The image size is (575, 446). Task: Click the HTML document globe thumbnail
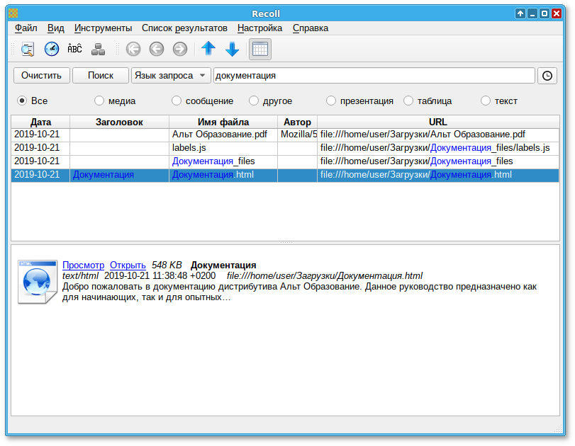[37, 282]
